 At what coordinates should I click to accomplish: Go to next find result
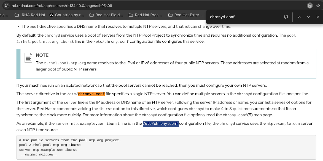(308, 17)
